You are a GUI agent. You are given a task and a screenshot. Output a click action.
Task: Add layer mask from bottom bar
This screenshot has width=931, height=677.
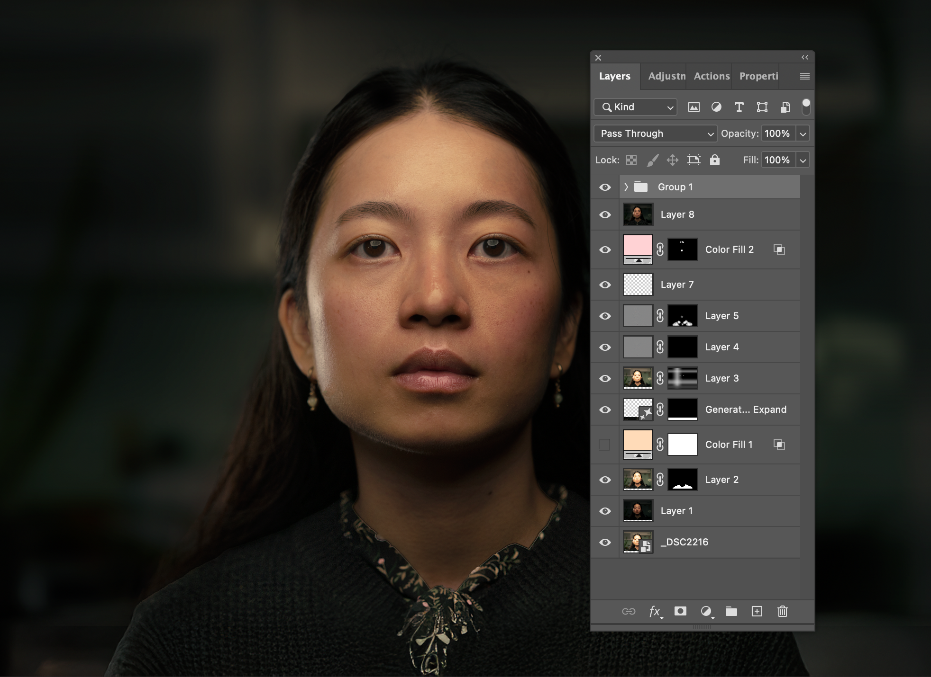coord(680,611)
